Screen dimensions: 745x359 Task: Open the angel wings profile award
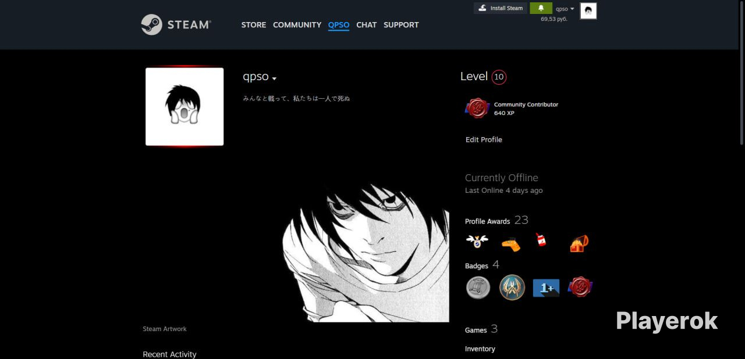coord(477,242)
